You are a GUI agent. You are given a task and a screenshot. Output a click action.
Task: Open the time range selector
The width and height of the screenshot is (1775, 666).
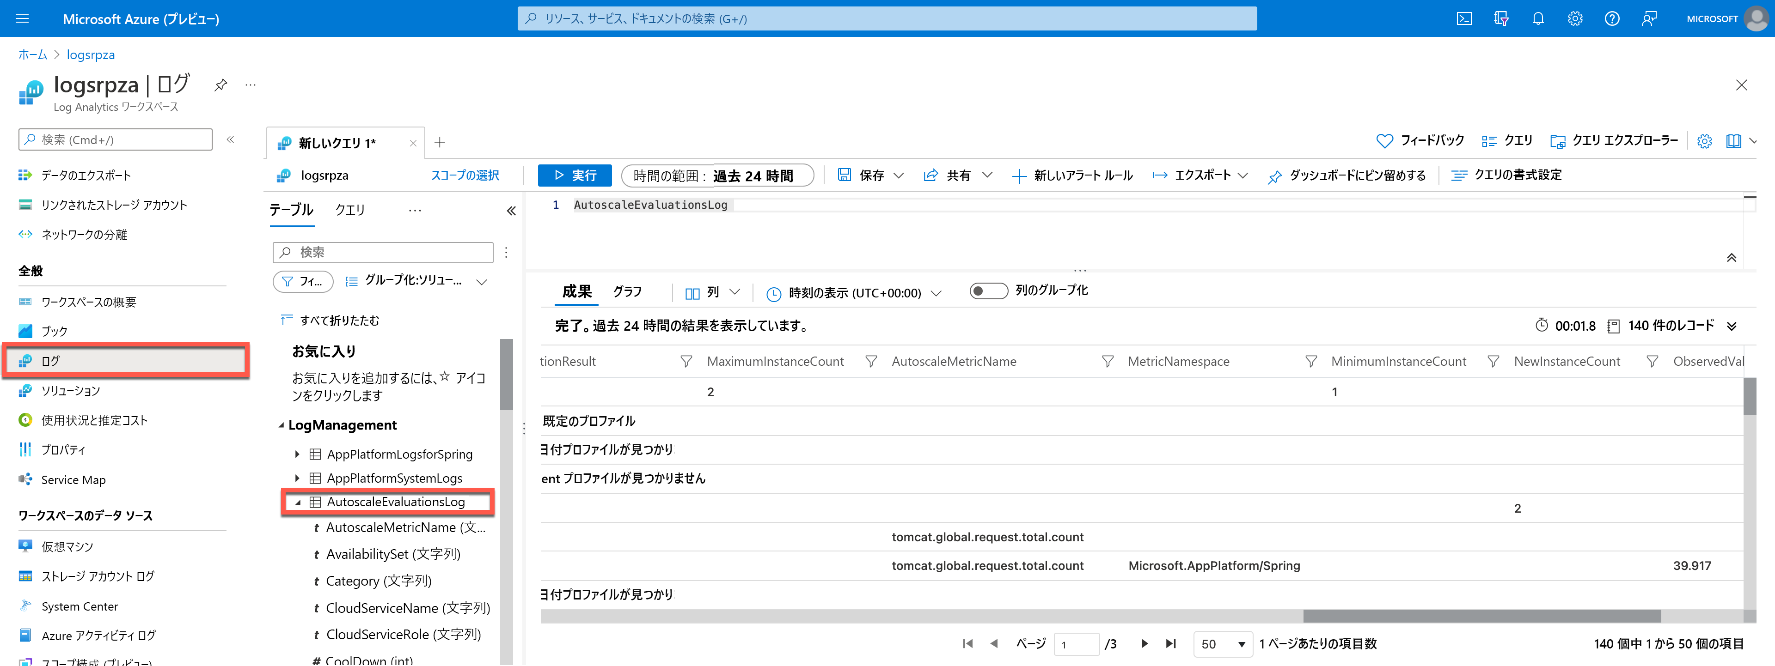717,176
